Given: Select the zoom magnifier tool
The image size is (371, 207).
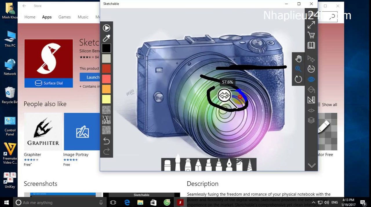Looking at the screenshot, I should coord(298,69).
